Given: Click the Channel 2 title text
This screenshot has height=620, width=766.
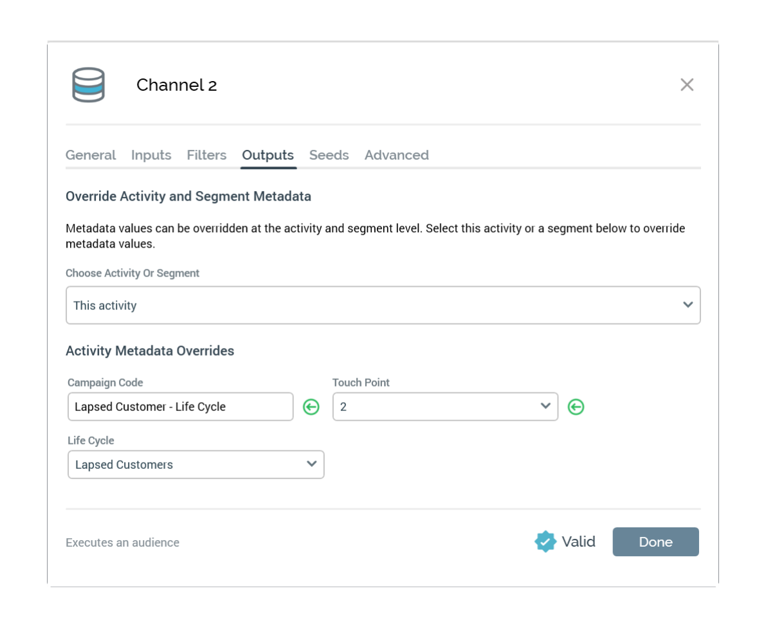Looking at the screenshot, I should click(x=176, y=85).
